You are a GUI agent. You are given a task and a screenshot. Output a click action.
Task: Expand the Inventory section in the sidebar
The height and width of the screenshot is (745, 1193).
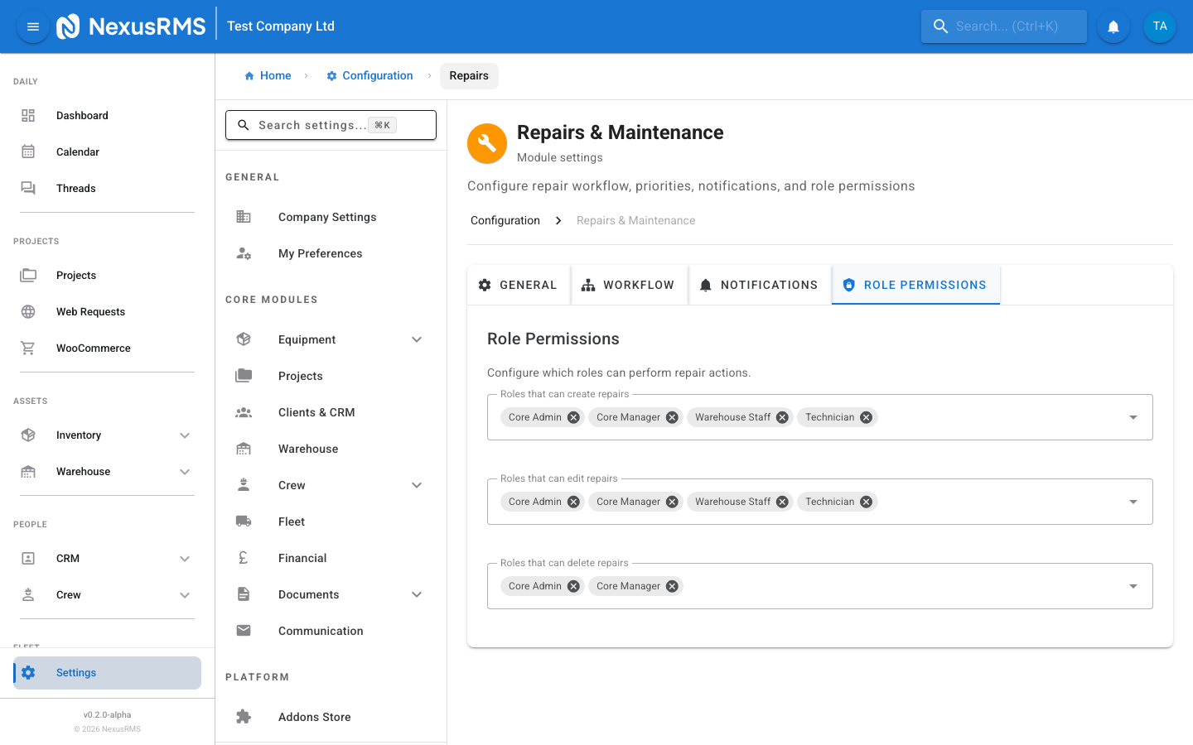click(184, 435)
